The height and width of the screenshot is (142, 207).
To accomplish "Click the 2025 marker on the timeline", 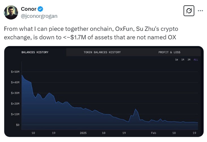I will click(x=83, y=133).
